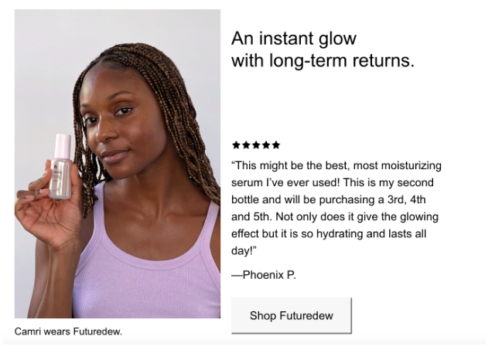
Task: Click the fourth star in the rating
Action: pos(266,144)
